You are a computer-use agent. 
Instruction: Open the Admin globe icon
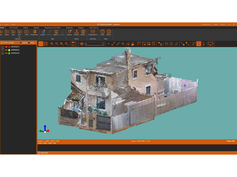pyautogui.click(x=83, y=32)
